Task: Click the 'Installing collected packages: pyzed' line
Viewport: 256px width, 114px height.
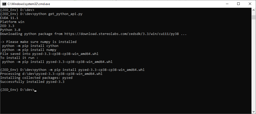Action: click(36, 78)
